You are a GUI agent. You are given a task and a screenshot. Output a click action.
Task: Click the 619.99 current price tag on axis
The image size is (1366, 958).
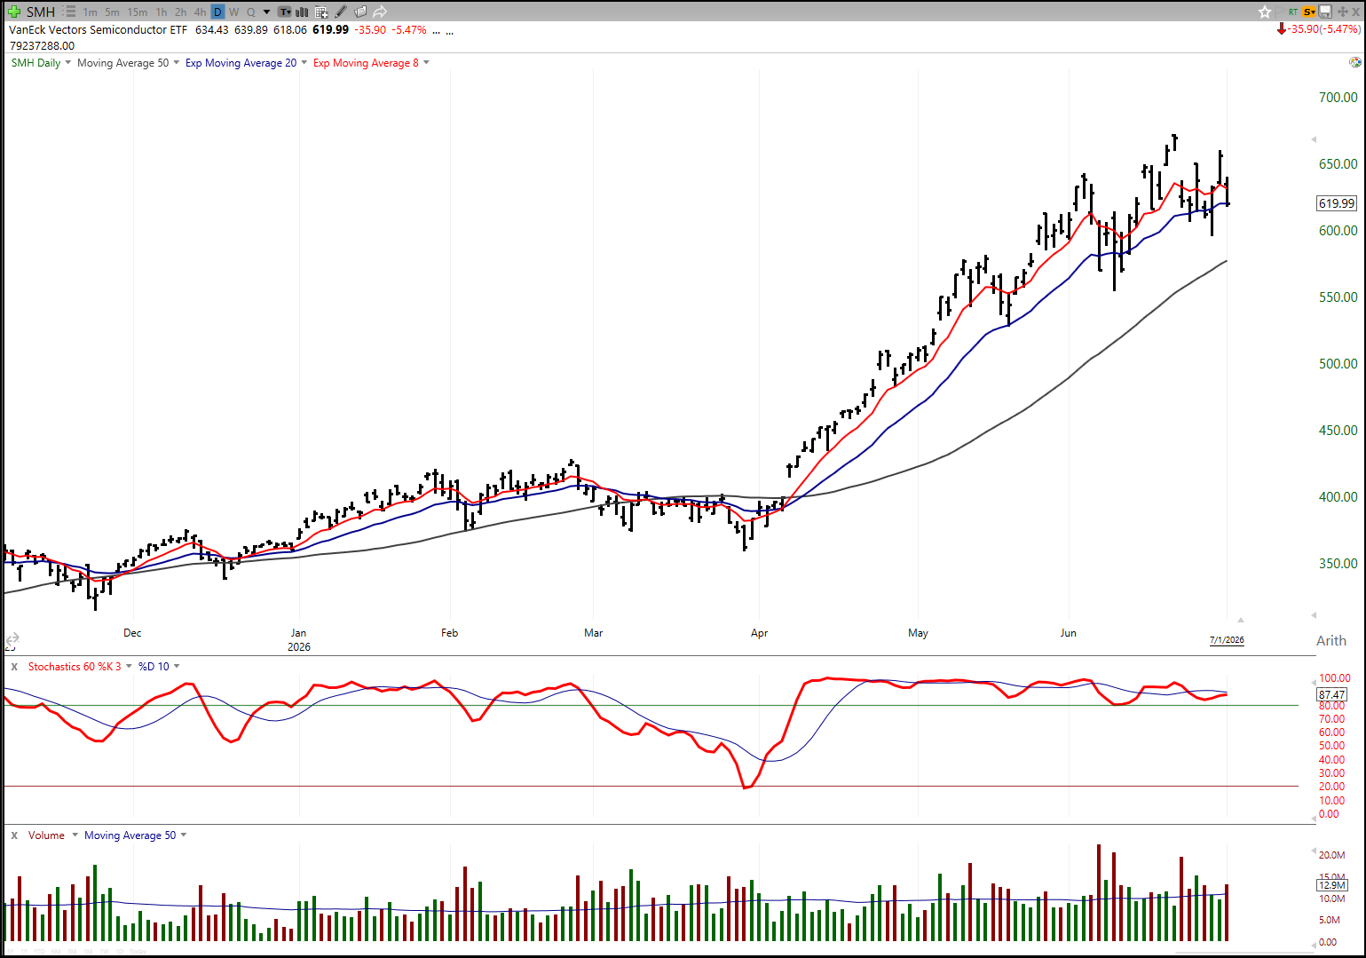pyautogui.click(x=1337, y=203)
